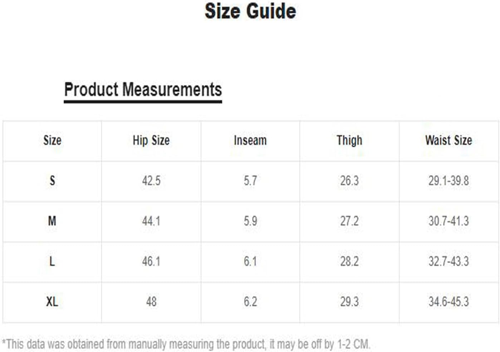Click the Size Guide title
Screen dimensions: 500x352
click(x=250, y=11)
